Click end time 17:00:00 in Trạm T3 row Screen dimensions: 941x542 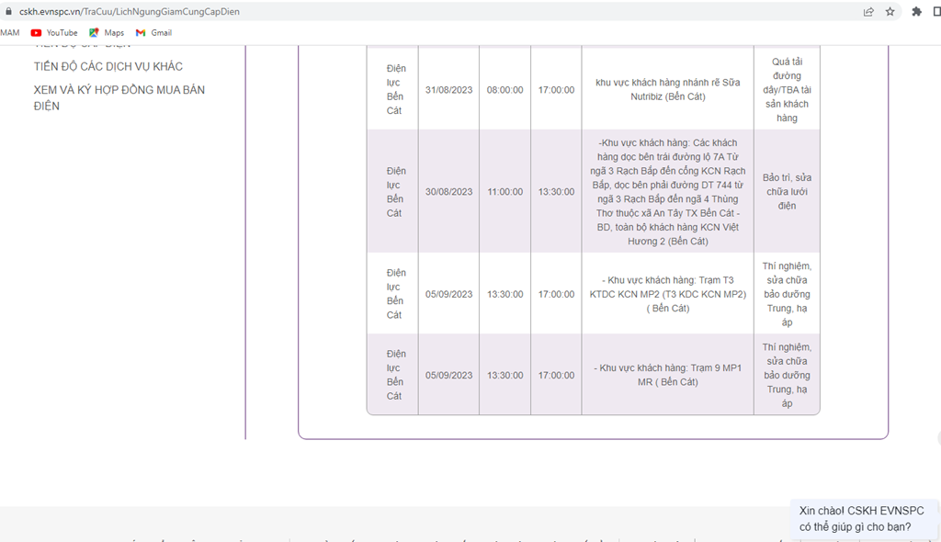pos(556,294)
